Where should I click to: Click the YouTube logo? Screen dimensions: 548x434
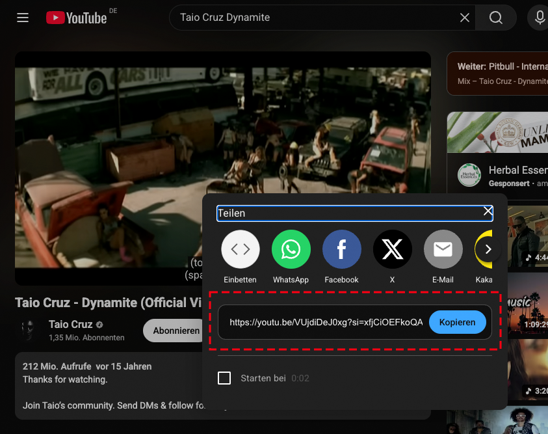pyautogui.click(x=76, y=18)
